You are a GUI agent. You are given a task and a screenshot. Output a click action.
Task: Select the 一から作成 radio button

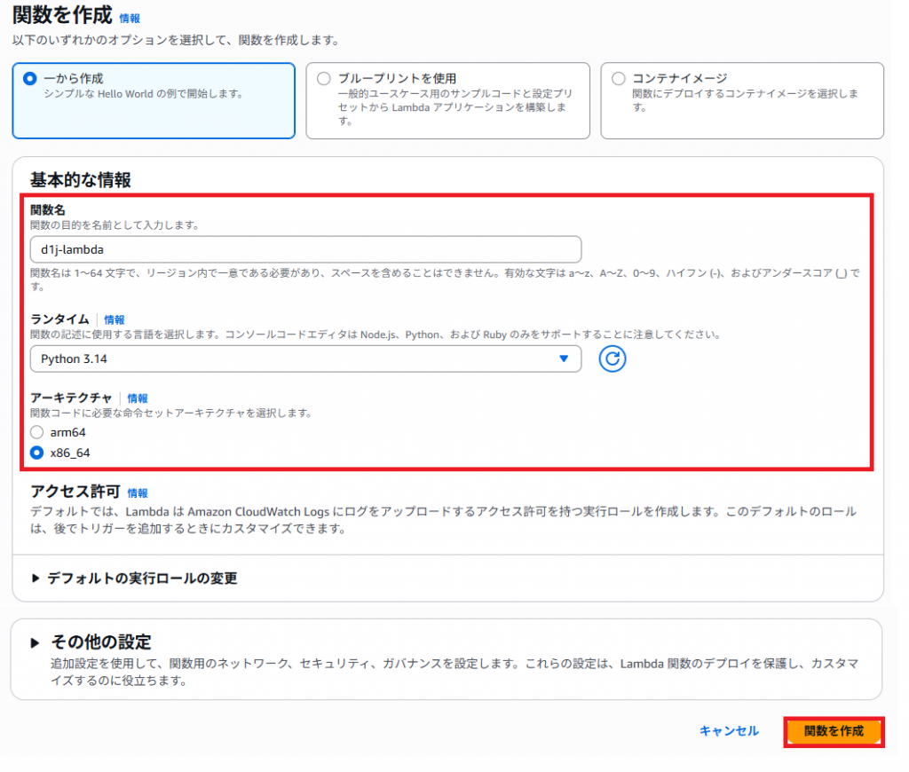pos(30,78)
